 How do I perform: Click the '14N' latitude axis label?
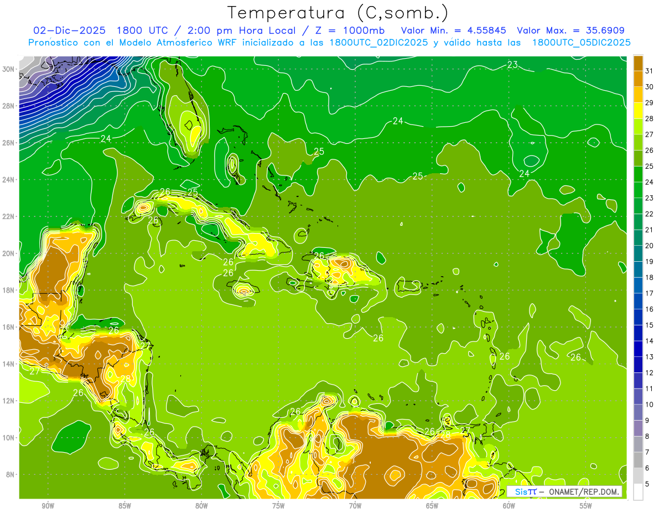tap(9, 364)
